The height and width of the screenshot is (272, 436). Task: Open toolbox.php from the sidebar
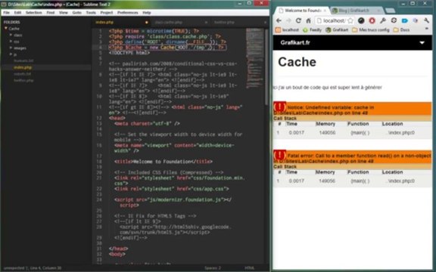point(23,80)
